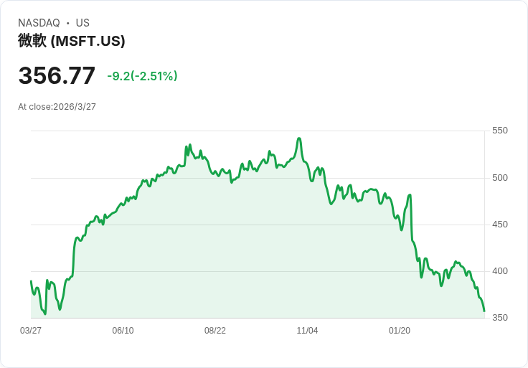
Task: Click the 356.77 current price
Action: pos(57,76)
